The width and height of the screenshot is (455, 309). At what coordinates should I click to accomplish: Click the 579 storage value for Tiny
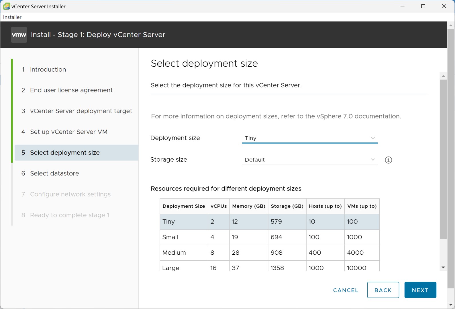[276, 222]
